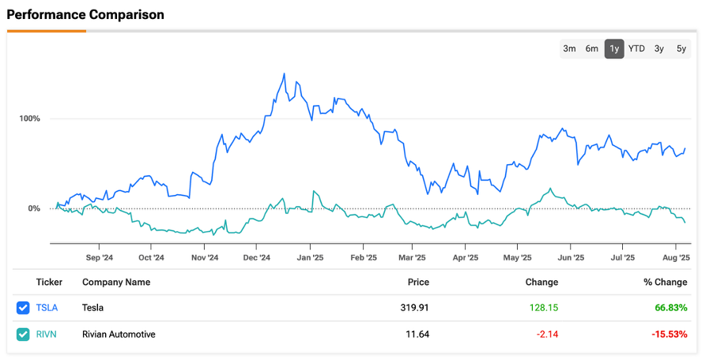Uncheck the RIVN checkbox
This screenshot has width=713, height=363.
[23, 335]
